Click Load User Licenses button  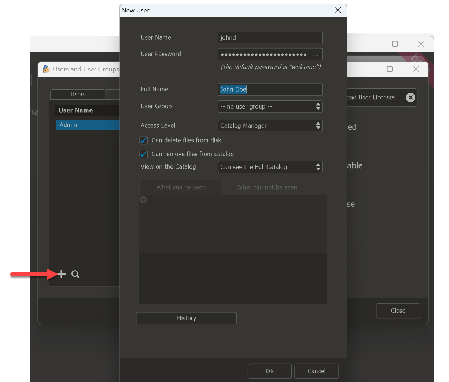point(375,98)
